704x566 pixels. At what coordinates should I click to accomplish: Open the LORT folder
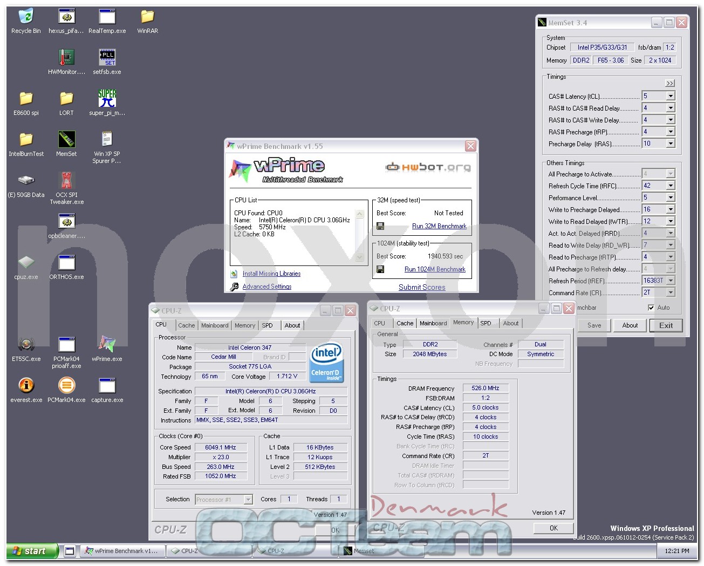click(x=66, y=103)
